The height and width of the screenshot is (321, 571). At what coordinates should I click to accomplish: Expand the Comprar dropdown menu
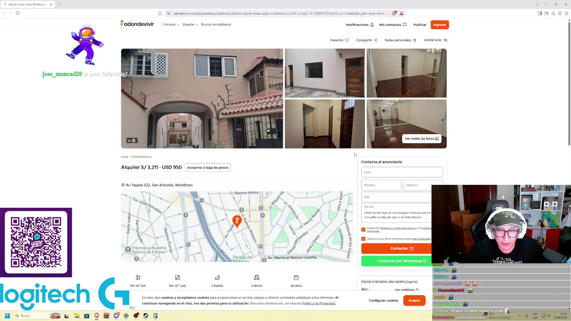click(x=170, y=25)
